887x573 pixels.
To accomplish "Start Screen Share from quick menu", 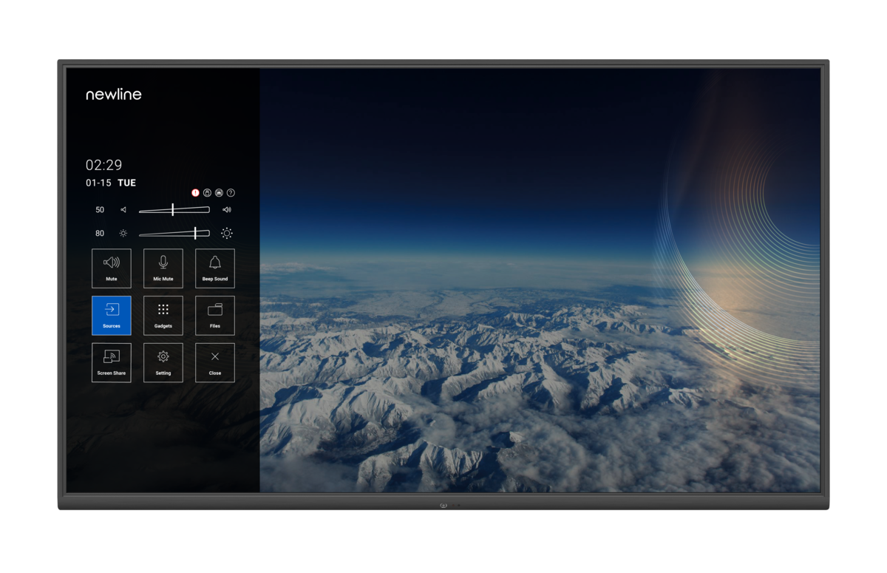I will pyautogui.click(x=111, y=362).
